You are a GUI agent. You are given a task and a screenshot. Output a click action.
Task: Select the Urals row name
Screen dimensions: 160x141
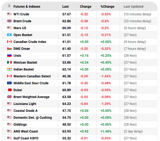(x=17, y=56)
